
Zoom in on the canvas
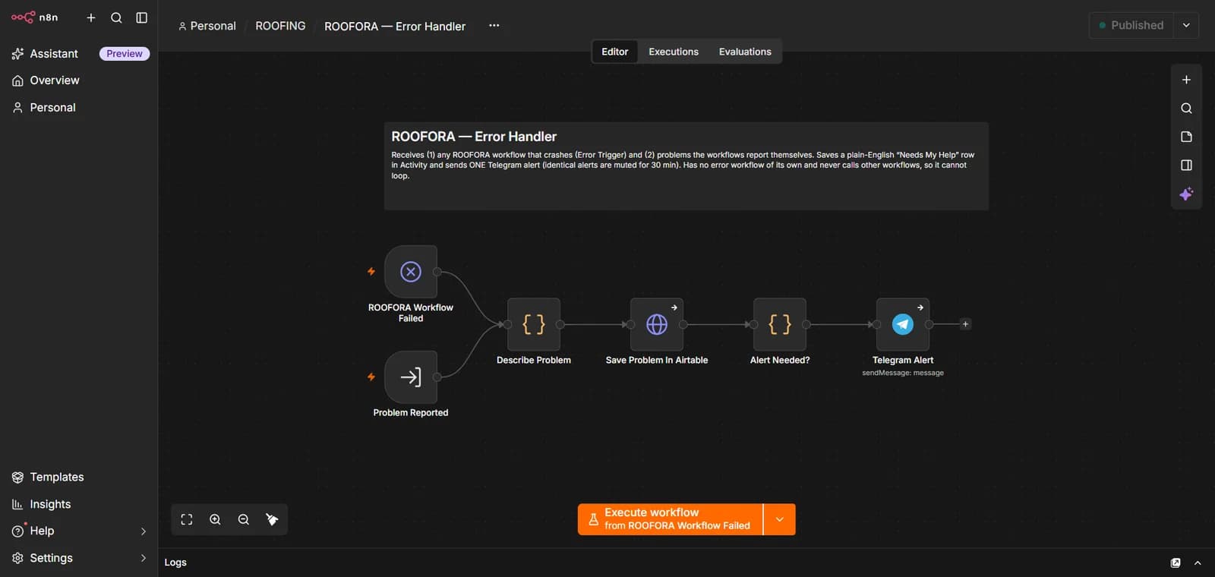point(216,520)
